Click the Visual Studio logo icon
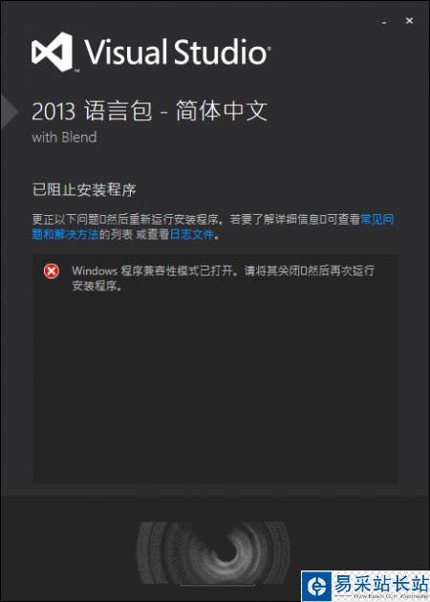430x602 pixels. tap(53, 52)
